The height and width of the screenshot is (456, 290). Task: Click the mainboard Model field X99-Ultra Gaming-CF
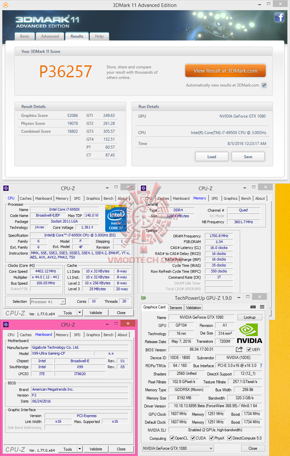click(x=62, y=353)
